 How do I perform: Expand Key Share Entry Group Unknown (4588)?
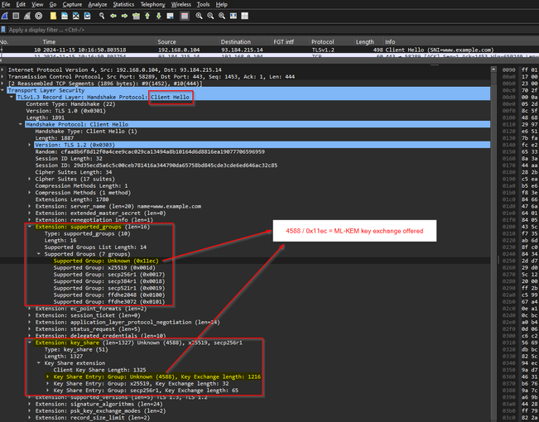(x=48, y=376)
